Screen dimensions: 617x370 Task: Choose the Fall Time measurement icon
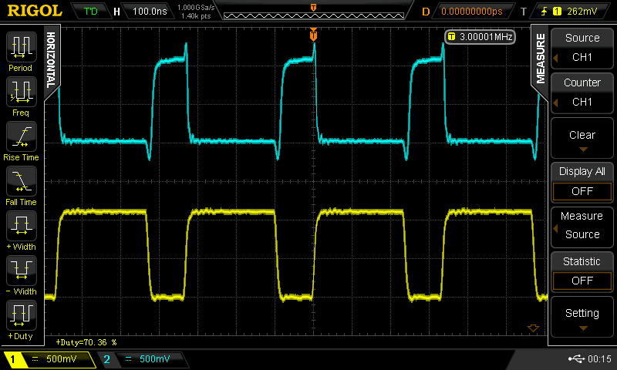tap(22, 181)
